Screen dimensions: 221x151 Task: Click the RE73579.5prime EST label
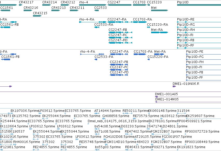pos(146,116)
